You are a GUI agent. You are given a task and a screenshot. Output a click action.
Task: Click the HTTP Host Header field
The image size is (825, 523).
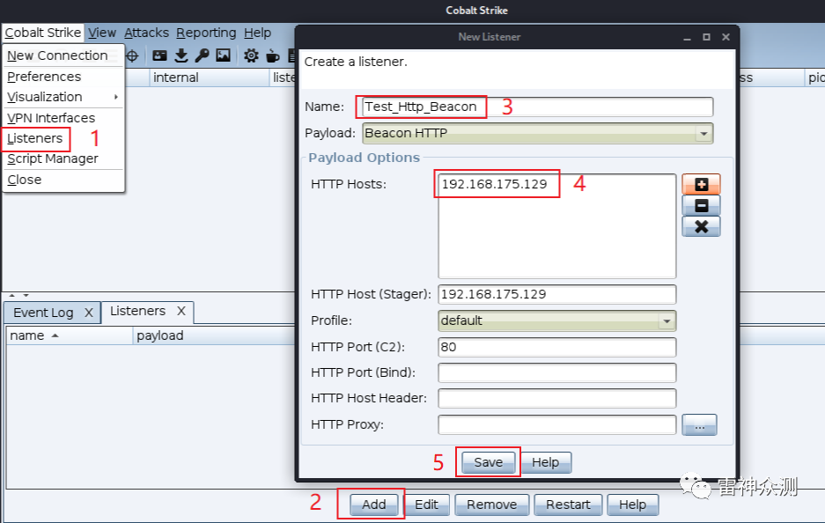coord(556,398)
